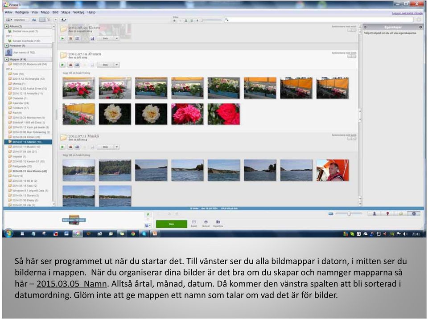Open the Redigera menu
The height and width of the screenshot is (319, 428).
point(22,12)
